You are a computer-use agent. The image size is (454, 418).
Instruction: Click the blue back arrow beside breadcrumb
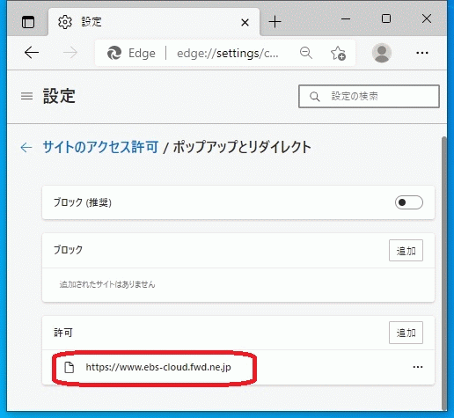click(x=26, y=147)
